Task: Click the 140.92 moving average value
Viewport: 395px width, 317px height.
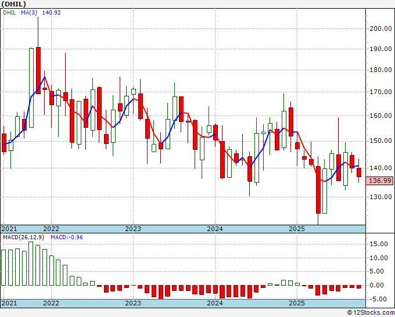Action: click(x=52, y=13)
